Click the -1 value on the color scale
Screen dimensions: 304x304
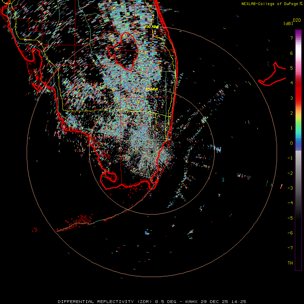[290, 158]
